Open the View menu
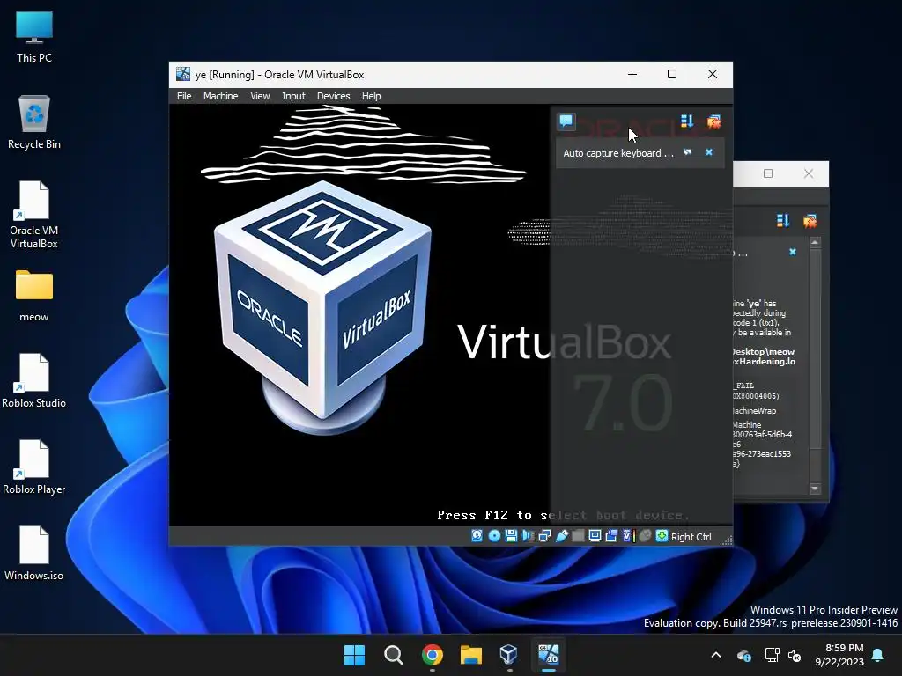 coord(260,96)
